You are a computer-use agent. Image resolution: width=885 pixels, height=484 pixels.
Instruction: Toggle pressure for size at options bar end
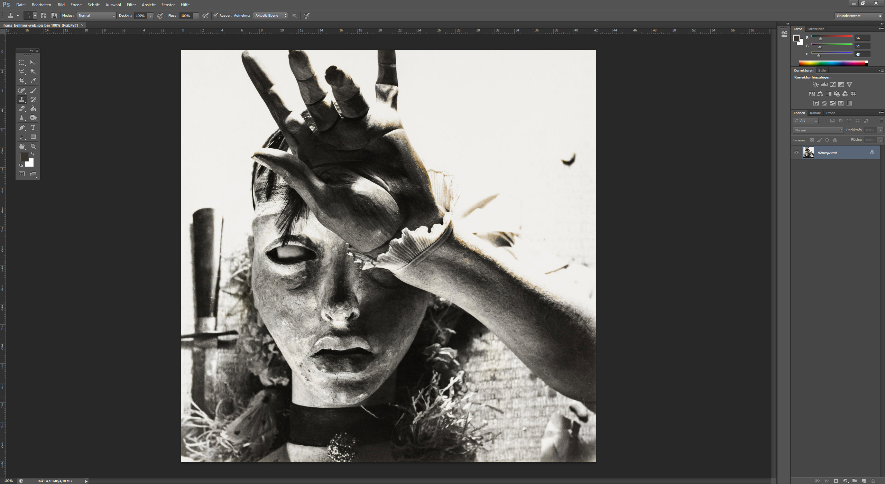coord(306,16)
